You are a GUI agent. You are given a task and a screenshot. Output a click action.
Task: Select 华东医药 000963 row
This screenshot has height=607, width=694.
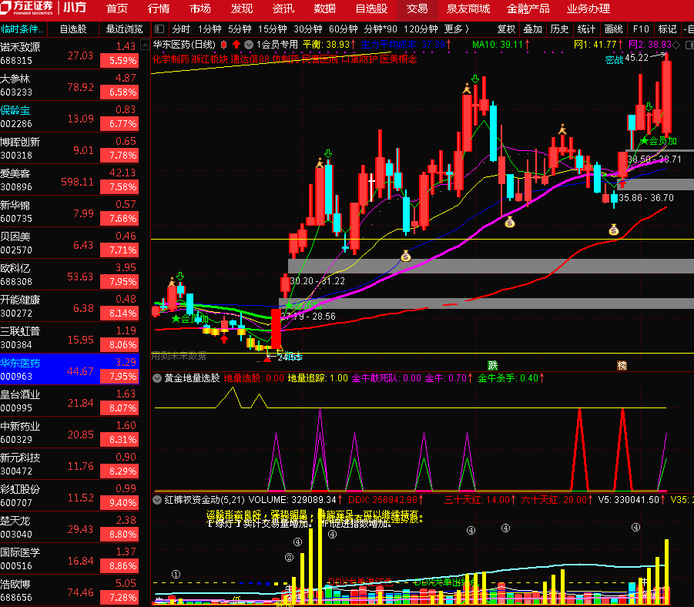click(x=69, y=369)
